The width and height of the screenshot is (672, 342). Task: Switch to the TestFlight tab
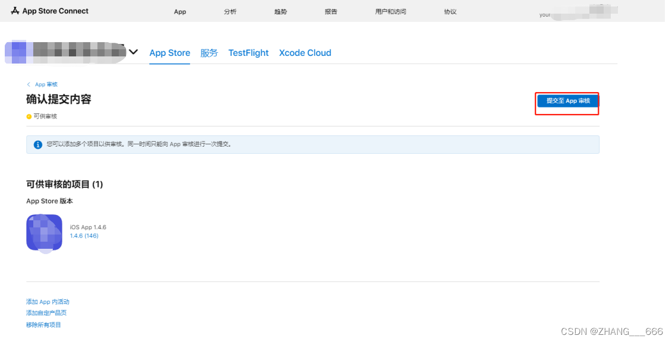248,53
